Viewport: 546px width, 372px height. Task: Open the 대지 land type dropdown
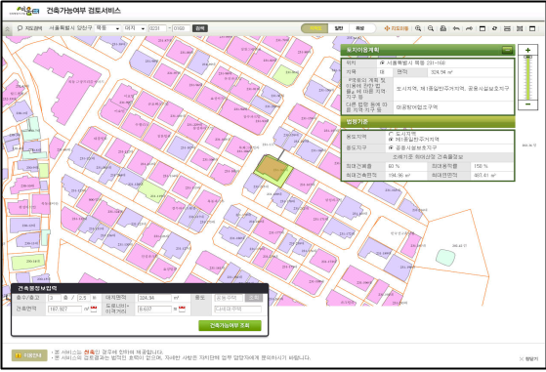135,28
